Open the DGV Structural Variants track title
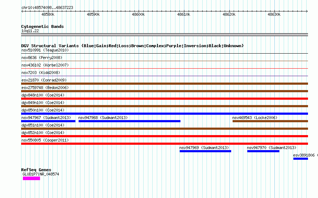This screenshot has height=198, width=318. (x=133, y=46)
